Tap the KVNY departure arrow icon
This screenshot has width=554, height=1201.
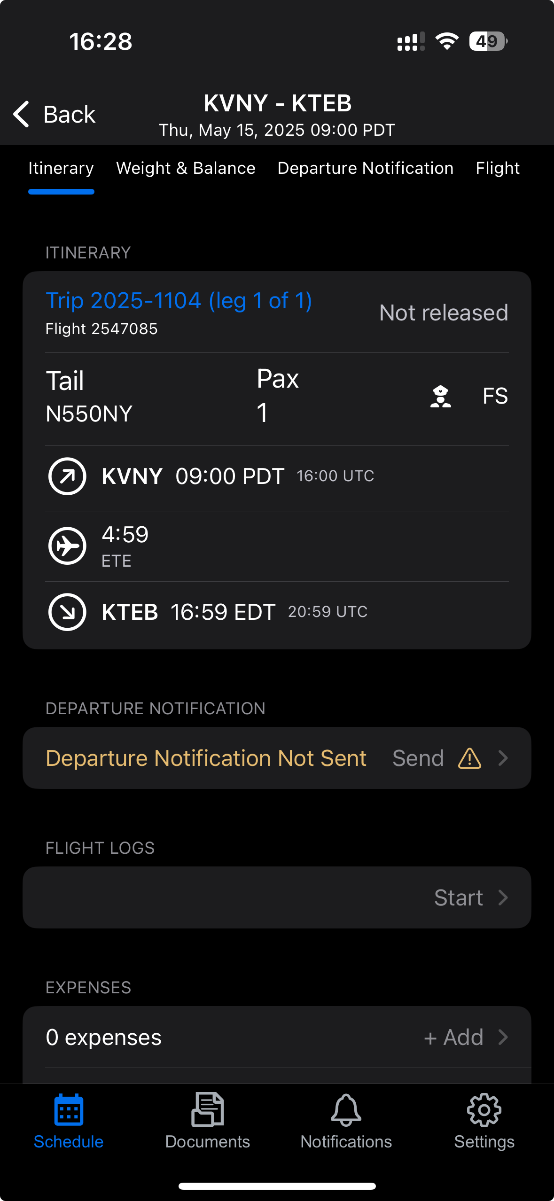[67, 476]
